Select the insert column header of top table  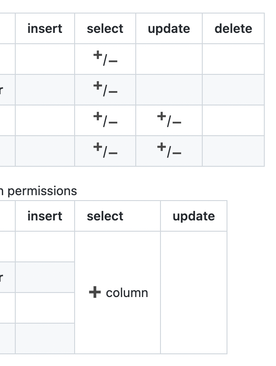(x=45, y=28)
